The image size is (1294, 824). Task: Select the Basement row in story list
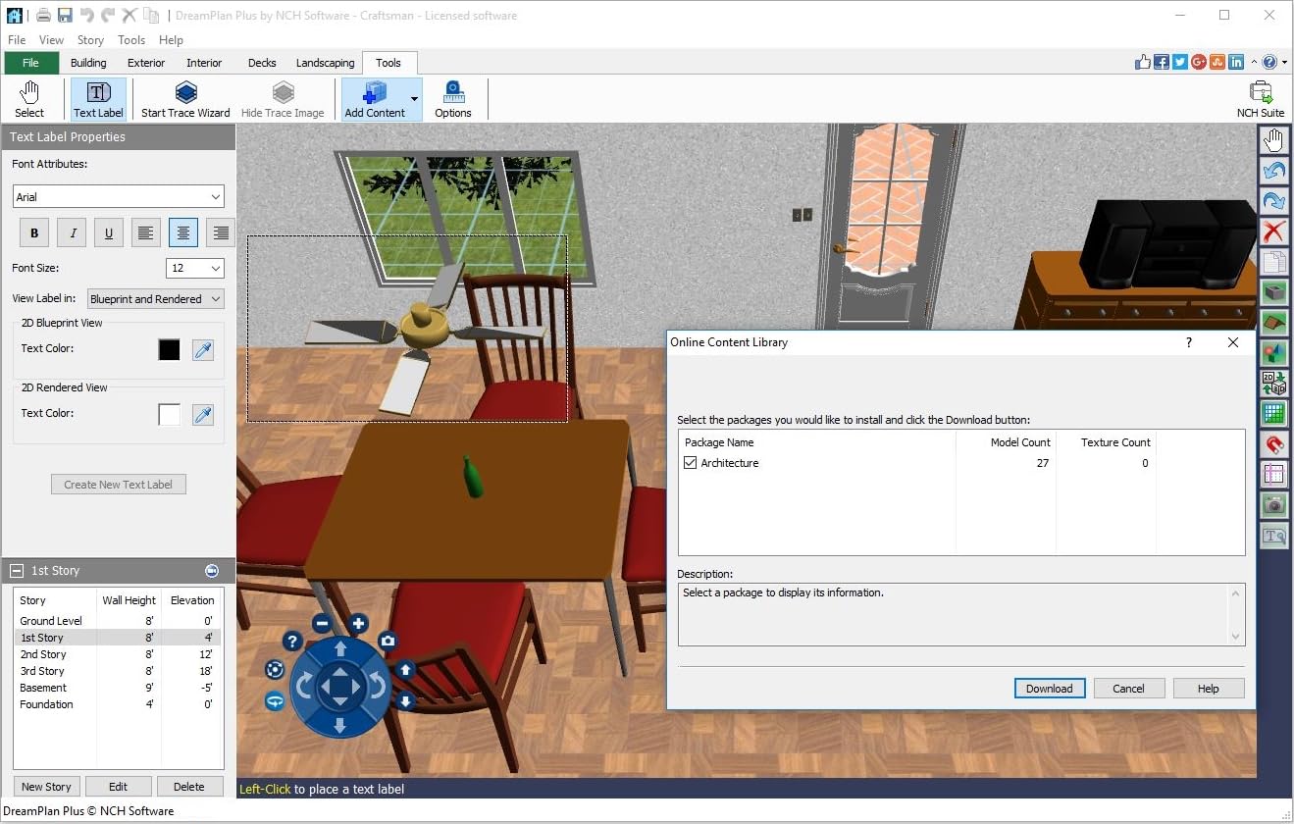tap(118, 688)
